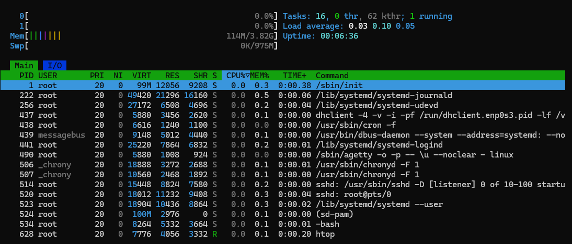572x244 pixels.
Task: Switch to the I/O tab
Action: [x=54, y=66]
